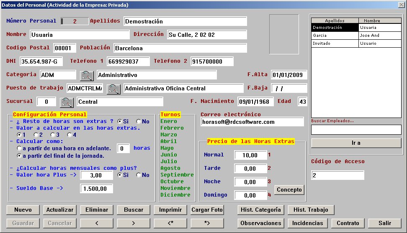Image resolution: width=407 pixels, height=233 pixels.
Task: Open Noviembre shift month
Action: pyautogui.click(x=175, y=188)
